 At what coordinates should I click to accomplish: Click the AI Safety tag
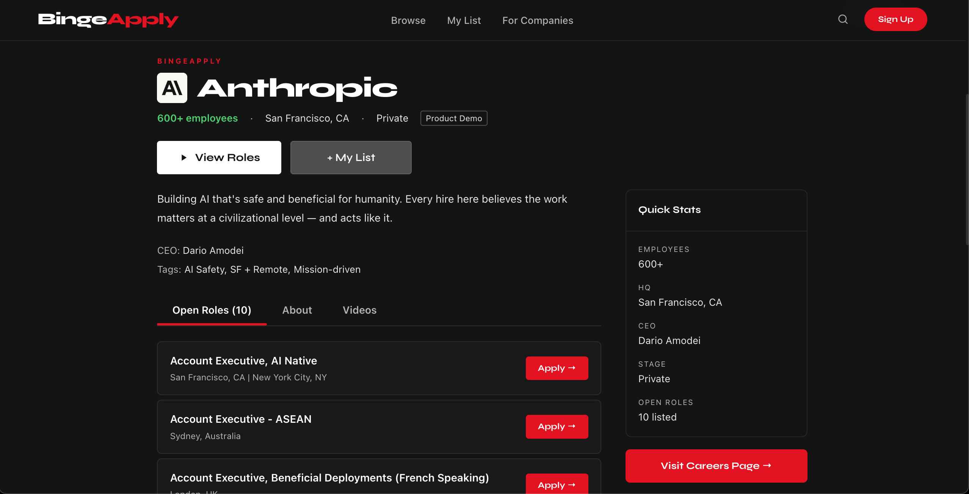click(x=205, y=269)
